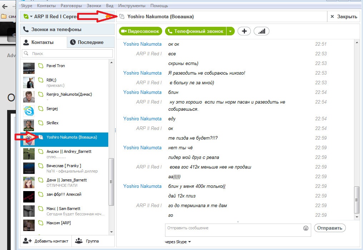Open Звонки на телефоны

click(x=68, y=29)
